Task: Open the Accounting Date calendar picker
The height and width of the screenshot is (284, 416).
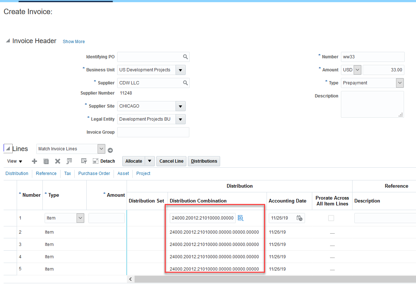Action: click(x=299, y=218)
